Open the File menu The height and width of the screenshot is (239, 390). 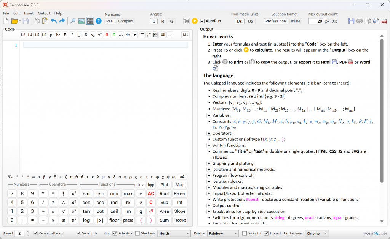[6, 13]
